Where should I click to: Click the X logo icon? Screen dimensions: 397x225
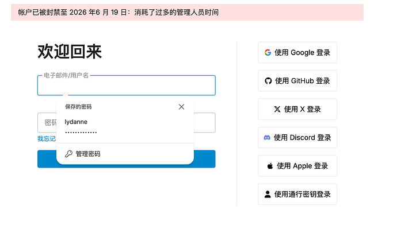click(x=277, y=109)
